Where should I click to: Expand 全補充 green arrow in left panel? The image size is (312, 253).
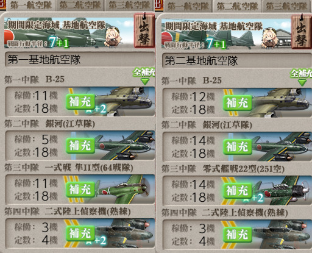click(x=144, y=82)
